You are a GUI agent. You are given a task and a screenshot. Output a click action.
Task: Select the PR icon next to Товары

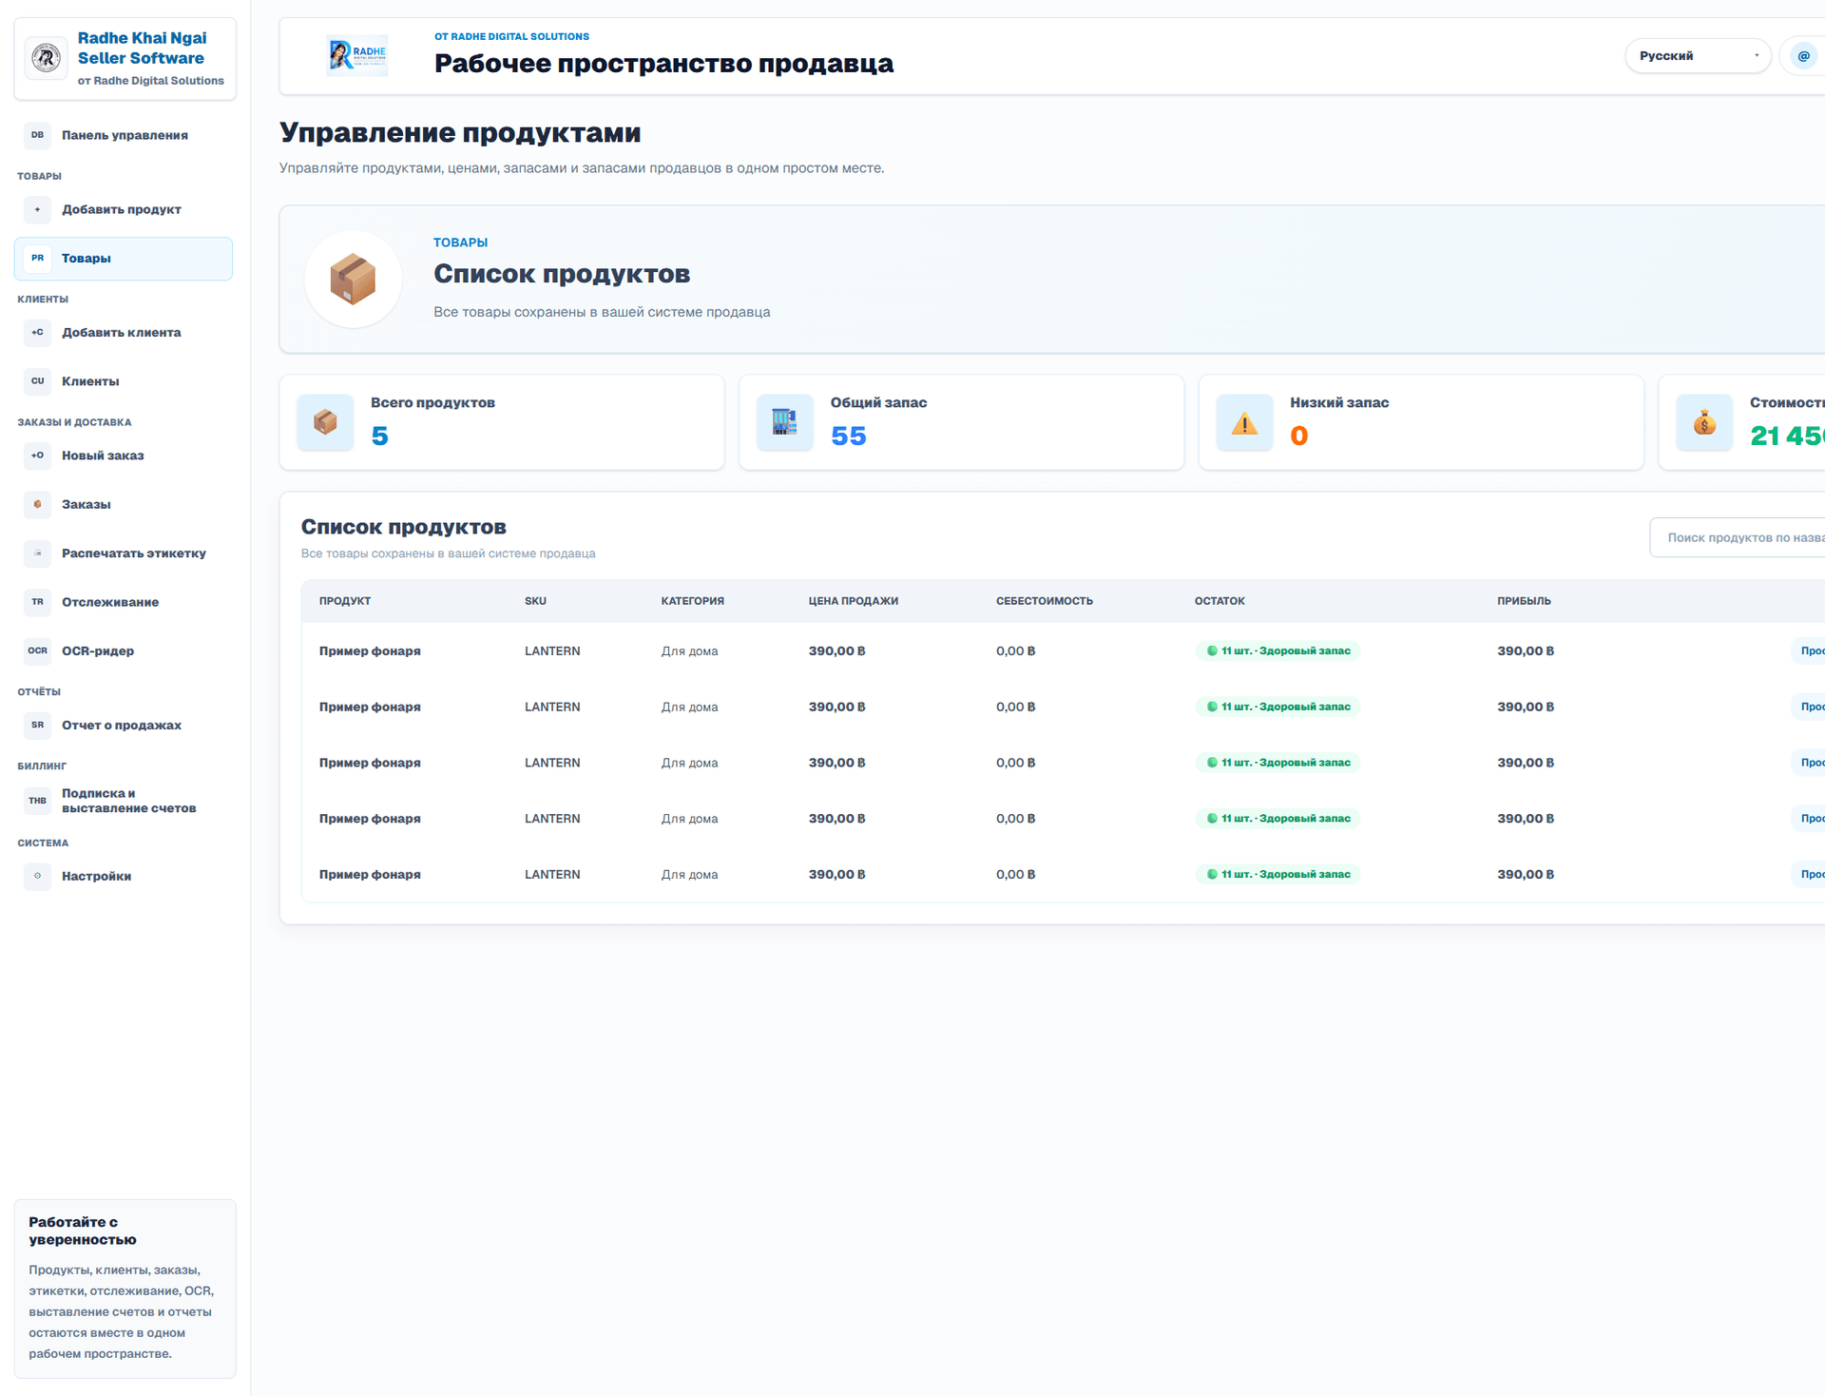point(37,259)
